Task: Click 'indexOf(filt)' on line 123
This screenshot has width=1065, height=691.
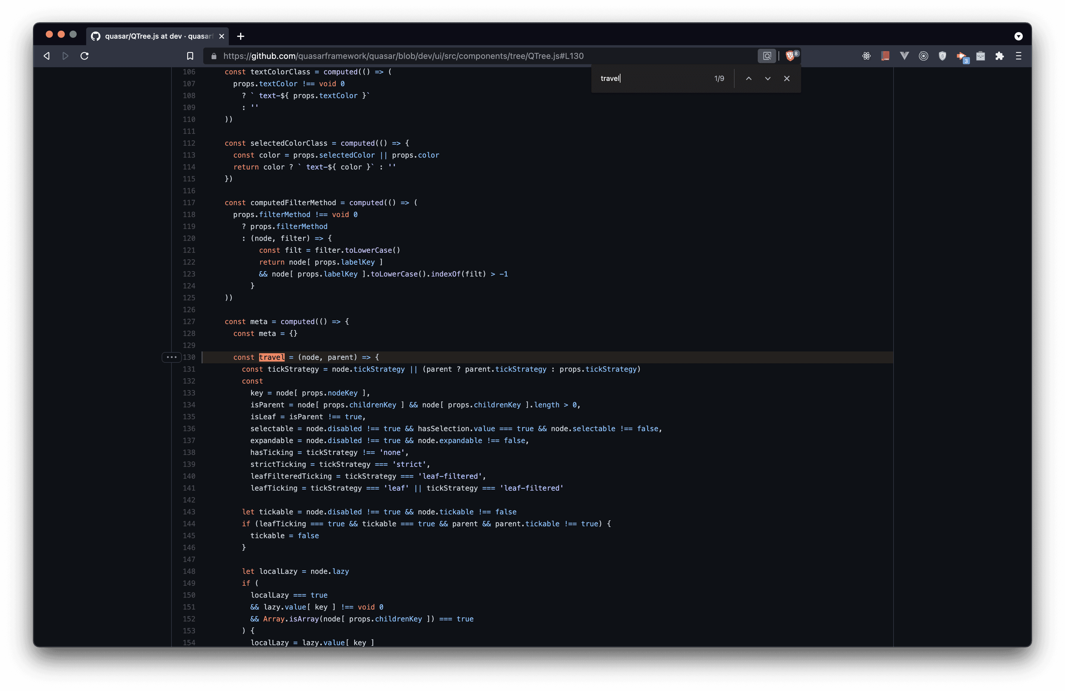Action: pyautogui.click(x=458, y=274)
